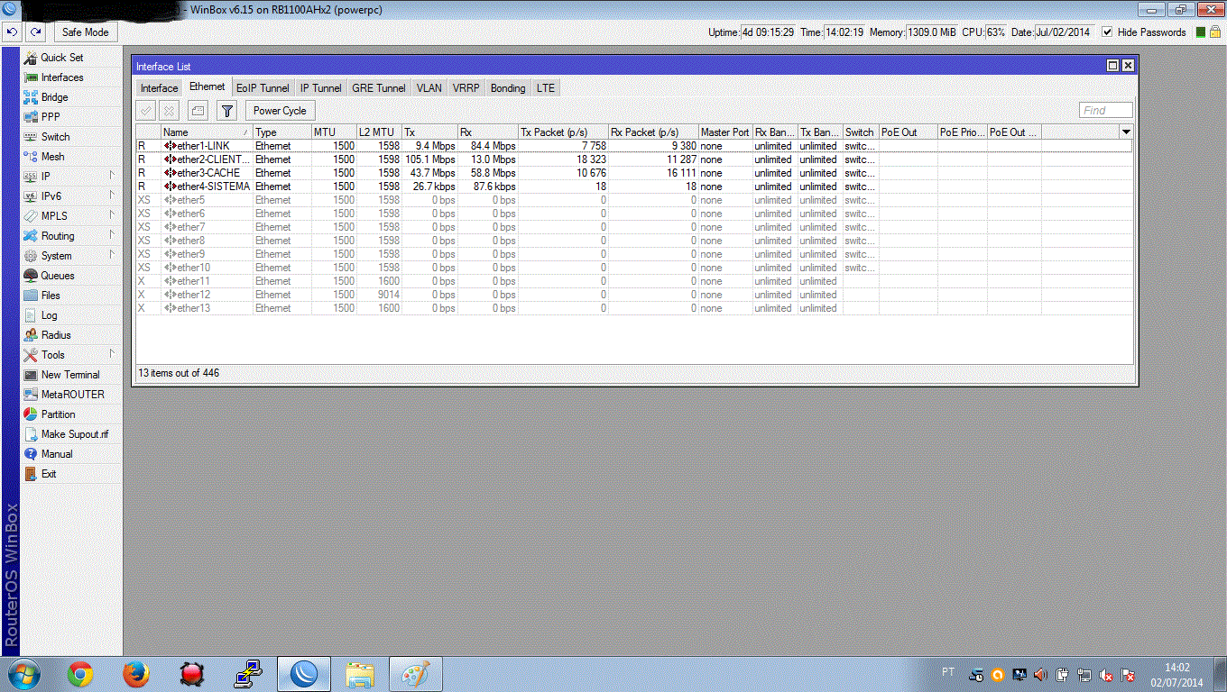Switch to the VLAN tab
Image resolution: width=1227 pixels, height=692 pixels.
coord(429,88)
